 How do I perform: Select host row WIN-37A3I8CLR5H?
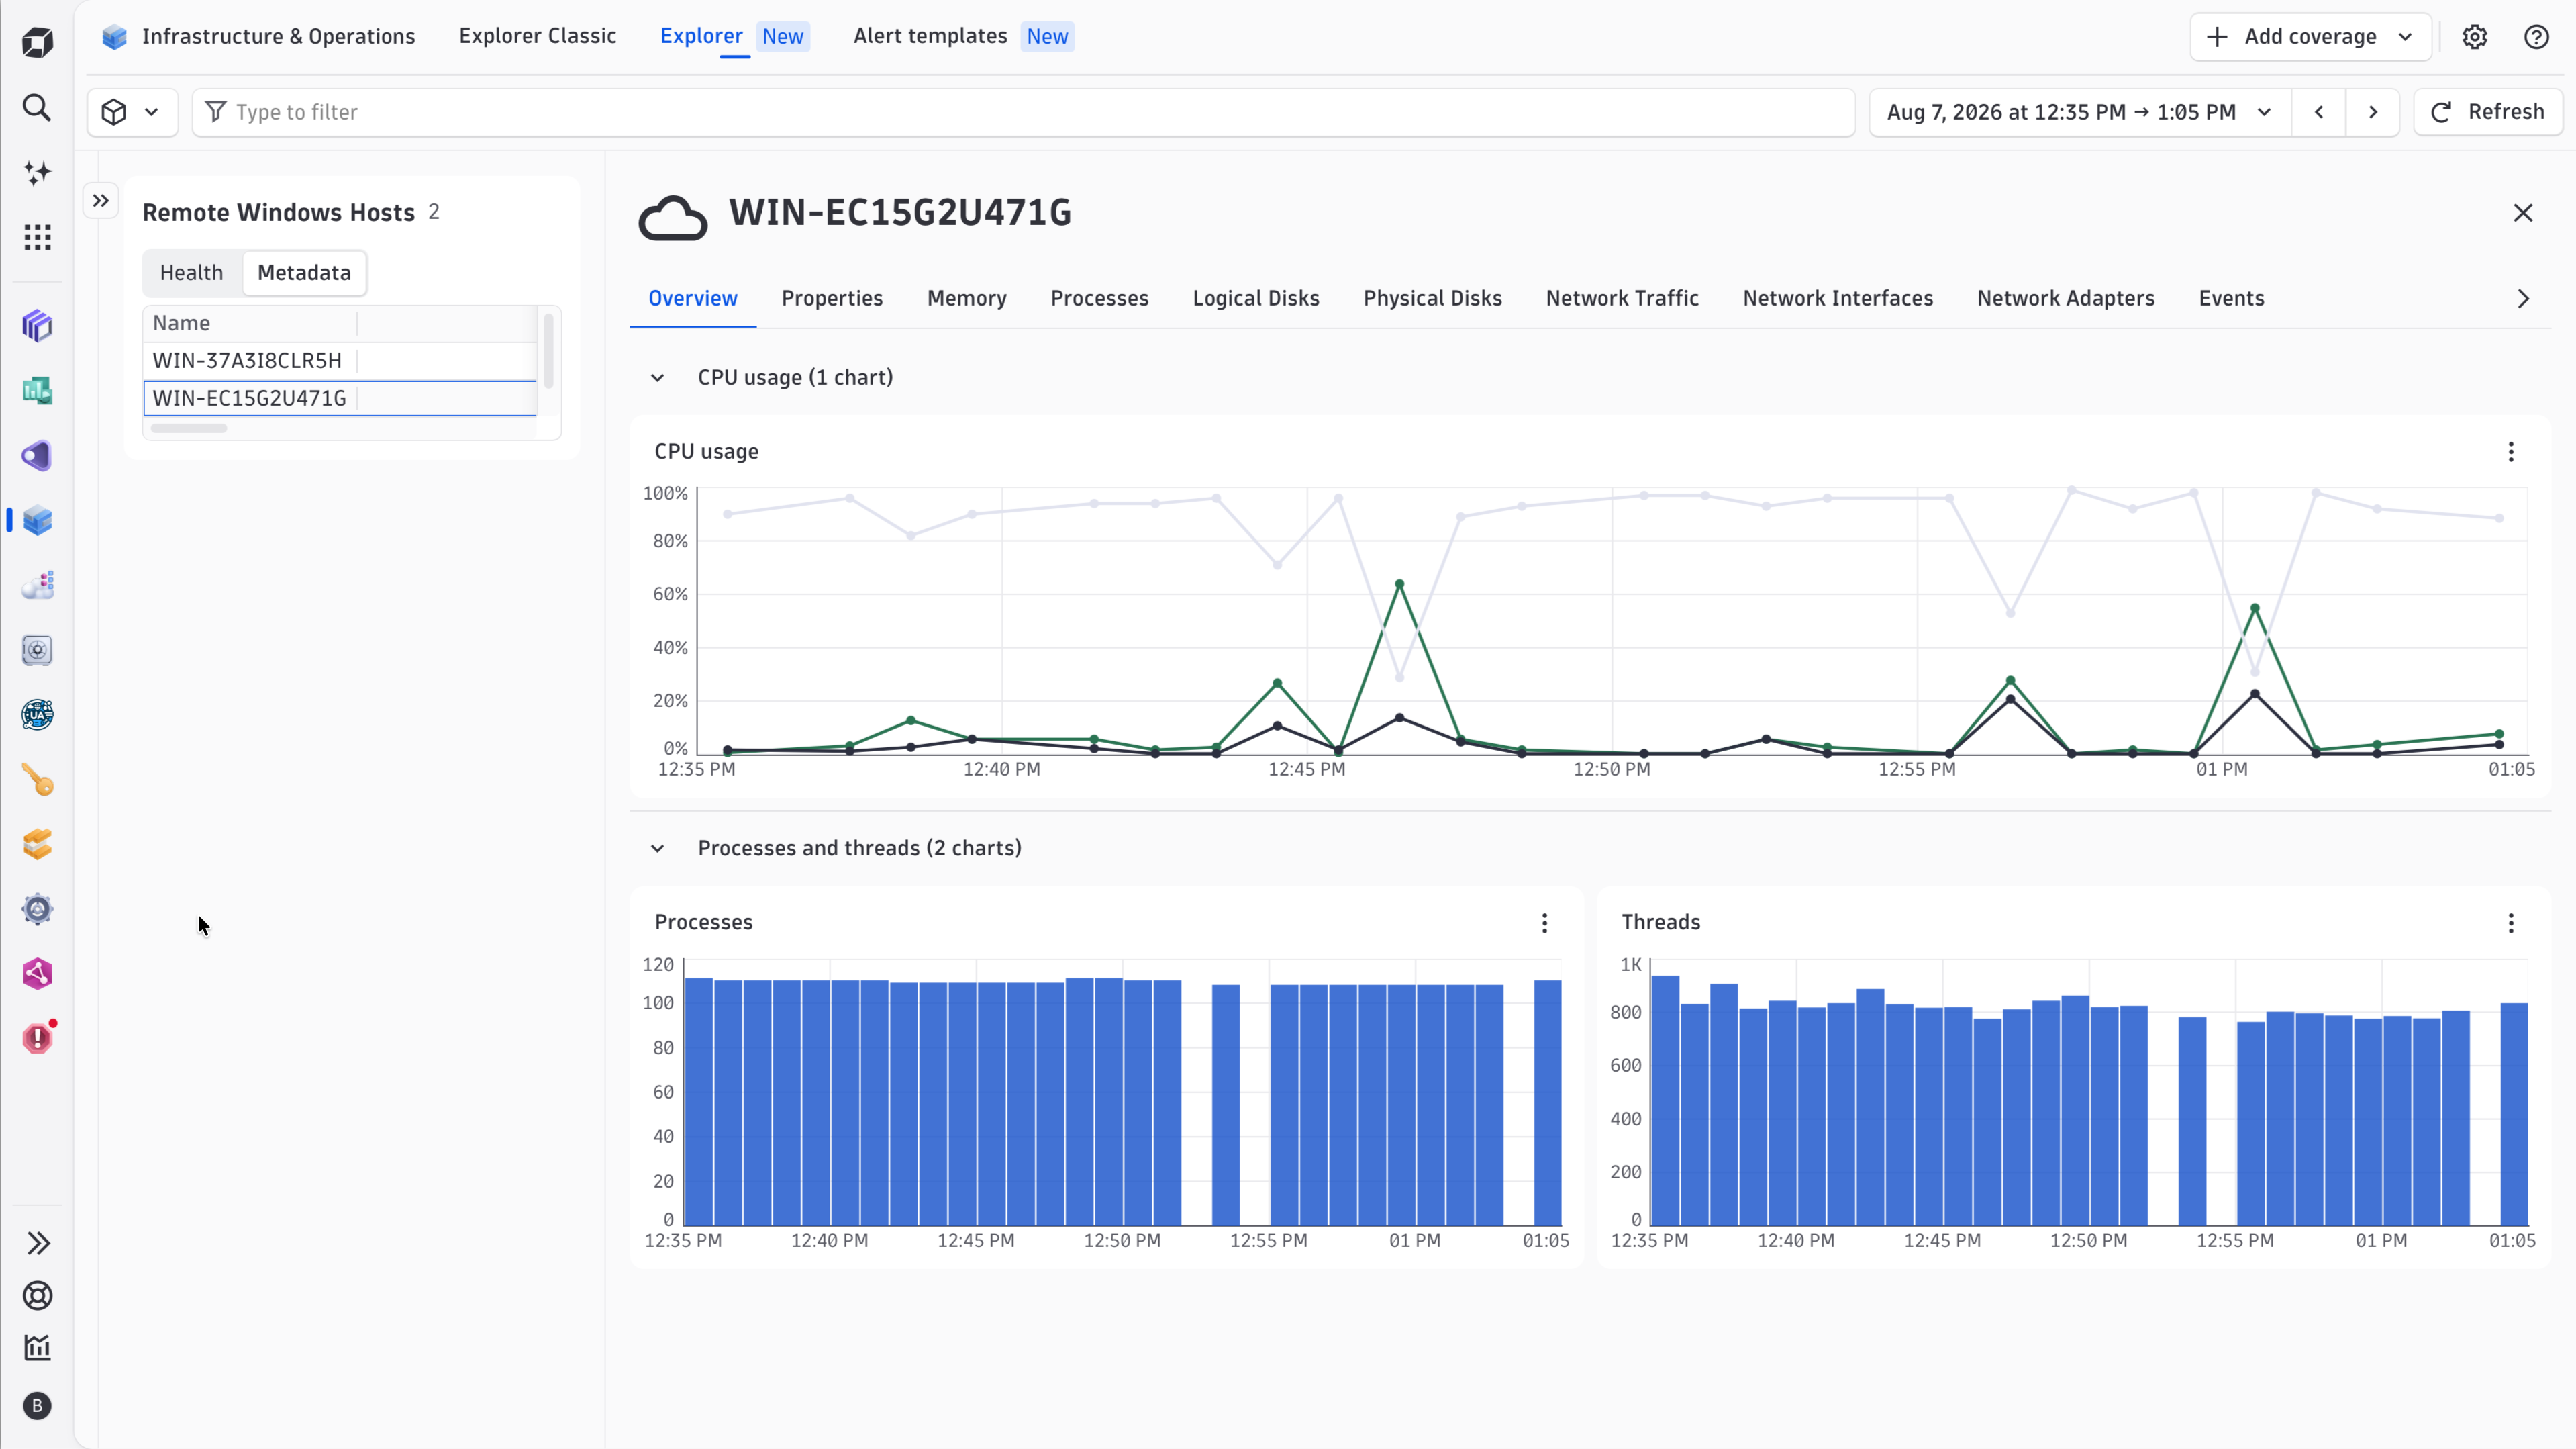click(340, 361)
